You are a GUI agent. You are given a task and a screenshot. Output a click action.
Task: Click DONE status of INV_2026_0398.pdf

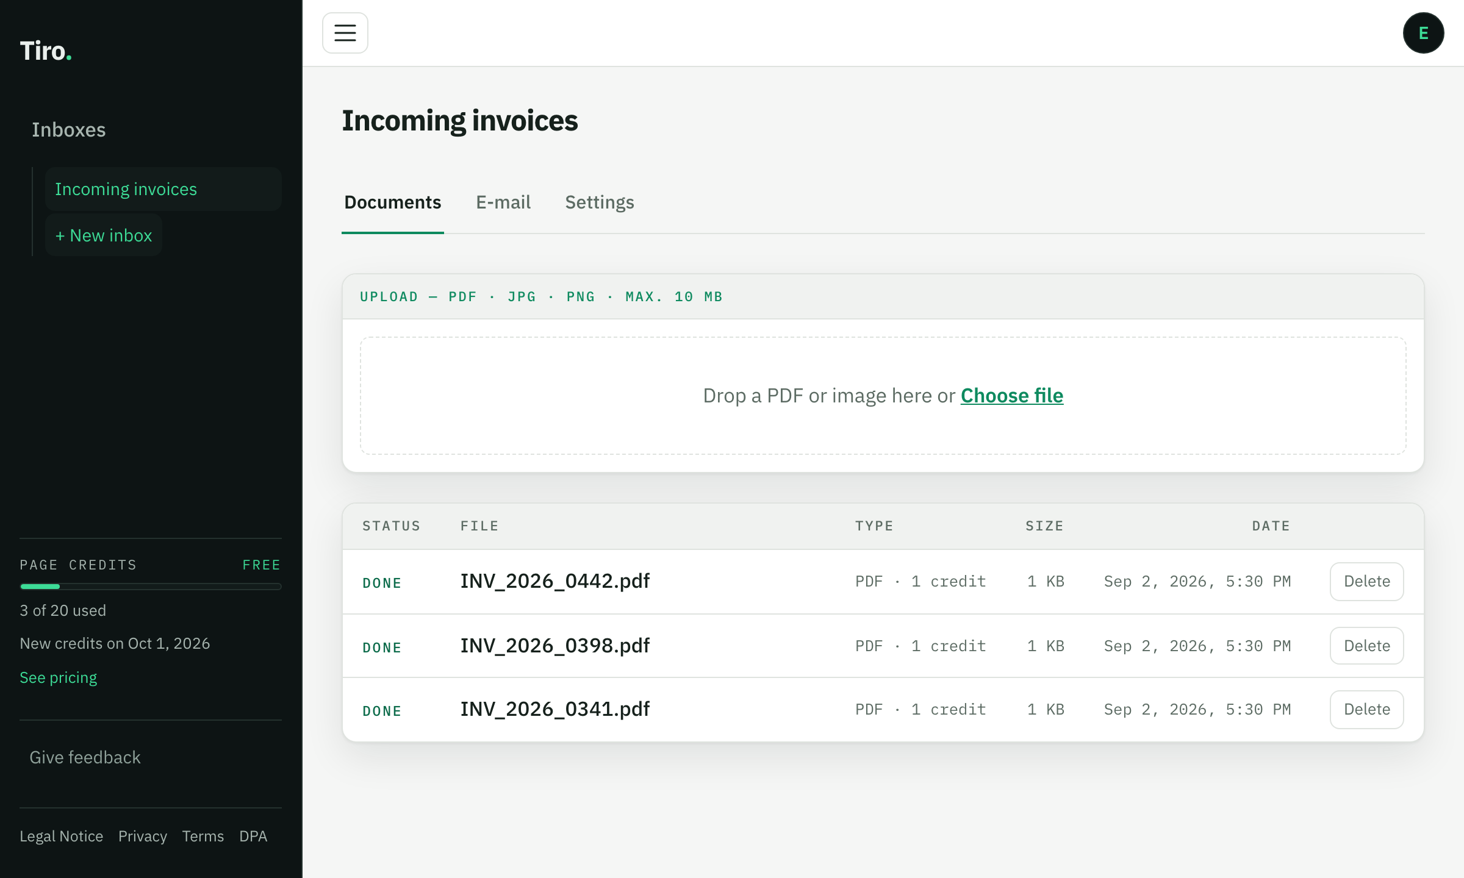(x=382, y=648)
